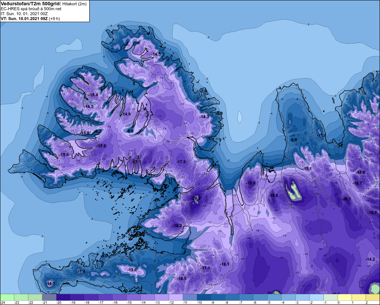Click the -20.1 temperature value
This screenshot has height=305, width=380.
coord(346,199)
